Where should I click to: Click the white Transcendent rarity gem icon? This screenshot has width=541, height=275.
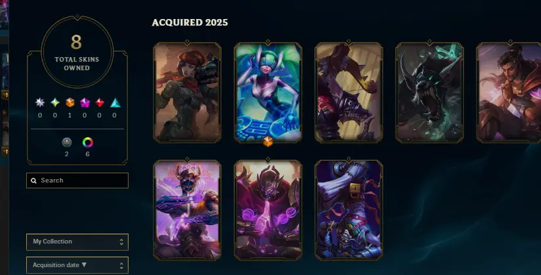click(40, 102)
